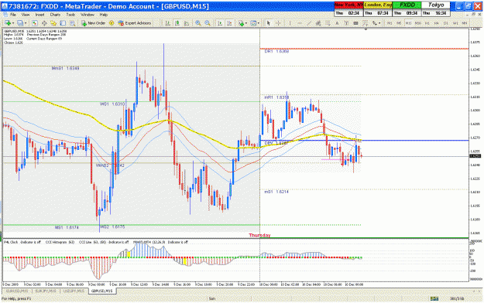Open the Strategy Tester icon
The image size is (484, 303).
[72, 23]
